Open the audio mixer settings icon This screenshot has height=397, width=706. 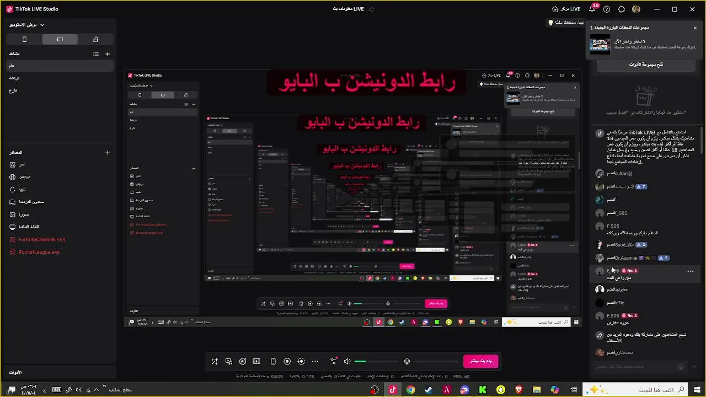coord(333,361)
